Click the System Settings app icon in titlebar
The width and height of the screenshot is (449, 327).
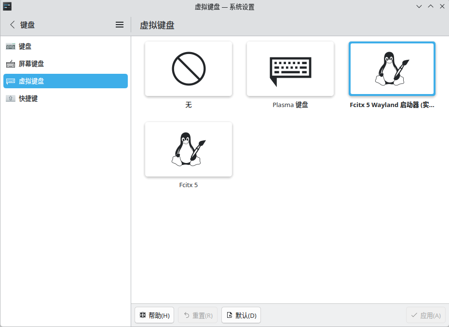coord(7,6)
